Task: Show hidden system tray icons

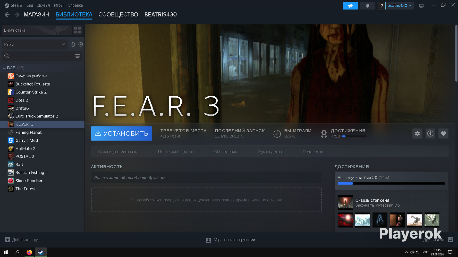Action: pos(406,252)
